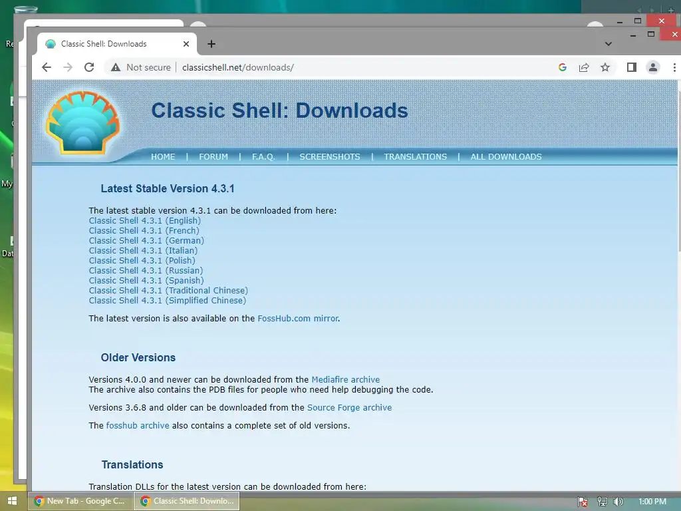Image resolution: width=681 pixels, height=511 pixels.
Task: Open the Source Forge archive link
Action: [350, 408]
